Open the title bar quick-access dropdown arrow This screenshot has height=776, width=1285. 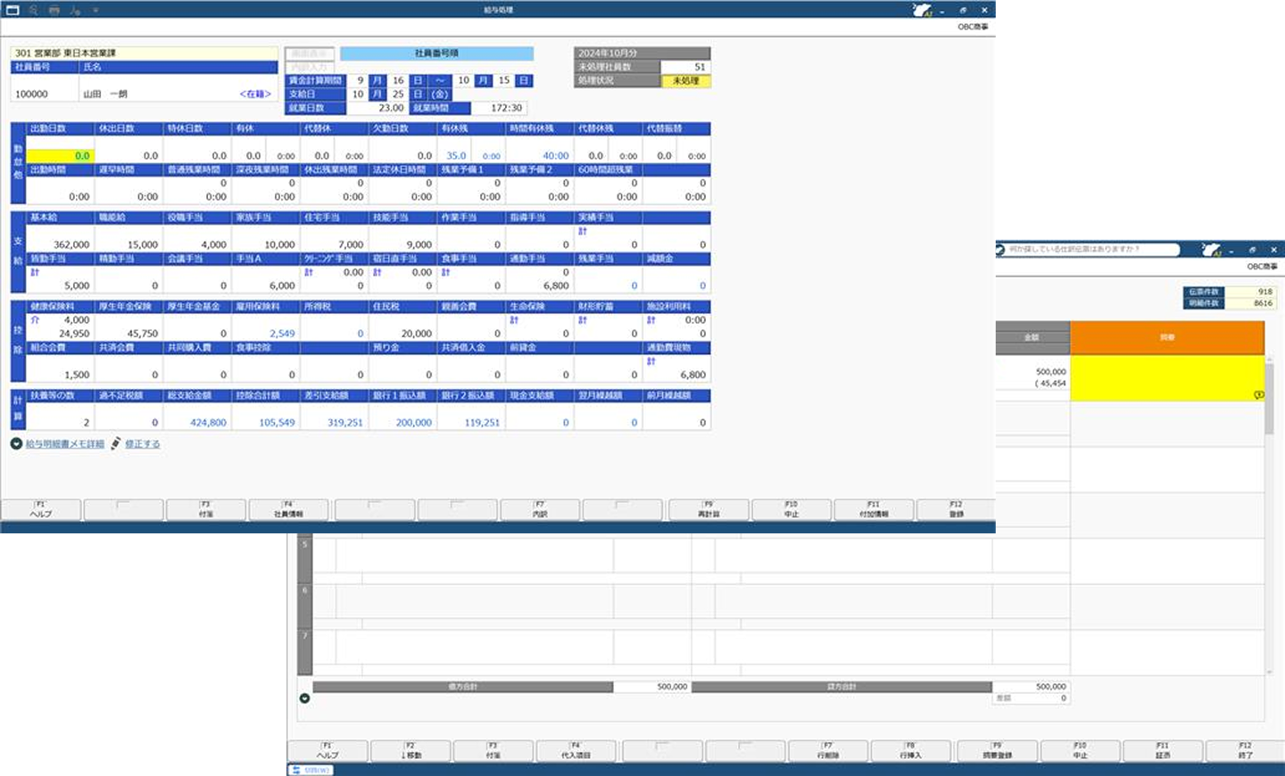click(x=95, y=10)
